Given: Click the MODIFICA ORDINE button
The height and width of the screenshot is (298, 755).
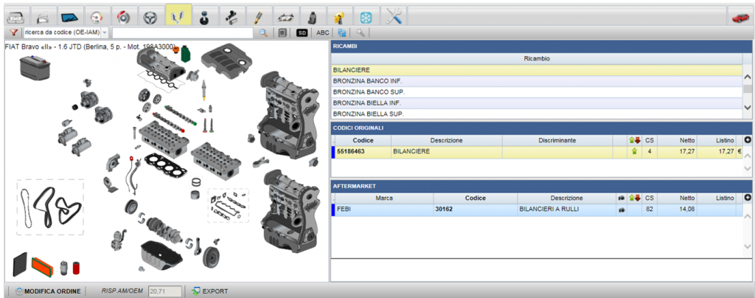Looking at the screenshot, I should tap(48, 291).
